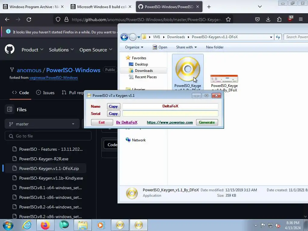The width and height of the screenshot is (308, 231).
Task: Click the padlock site info icon
Action: [66, 20]
